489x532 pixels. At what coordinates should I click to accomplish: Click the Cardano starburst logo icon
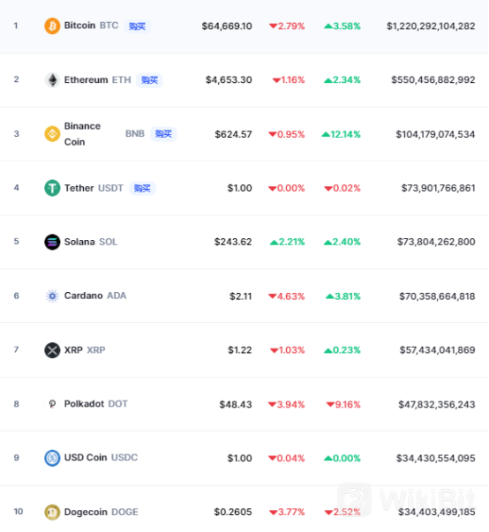pyautogui.click(x=52, y=296)
